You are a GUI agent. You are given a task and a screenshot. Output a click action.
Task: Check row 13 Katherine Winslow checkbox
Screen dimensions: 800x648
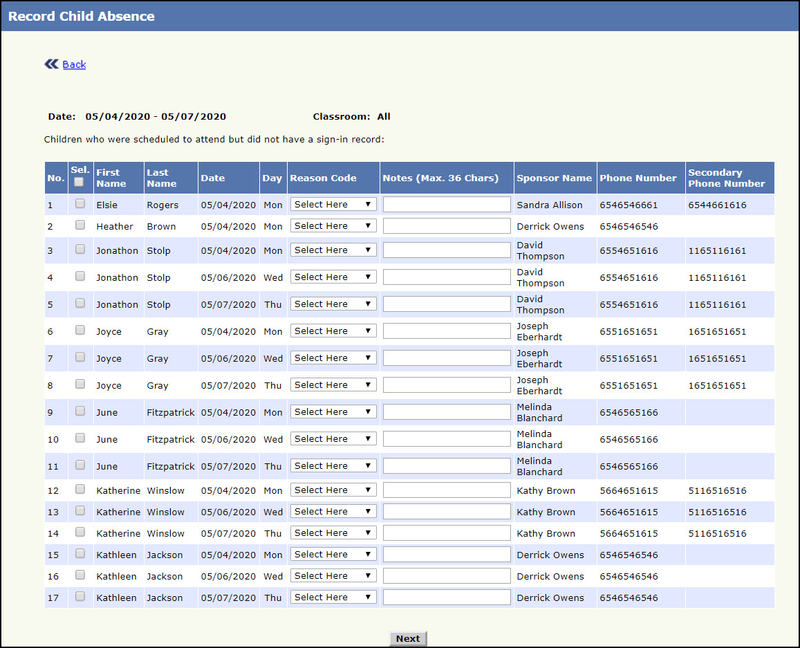click(x=80, y=510)
